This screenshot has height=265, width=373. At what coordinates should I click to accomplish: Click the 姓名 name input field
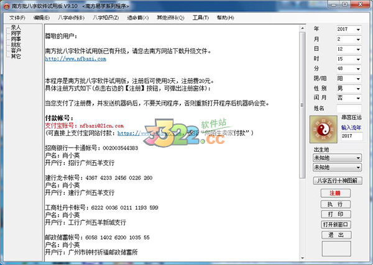pos(349,109)
